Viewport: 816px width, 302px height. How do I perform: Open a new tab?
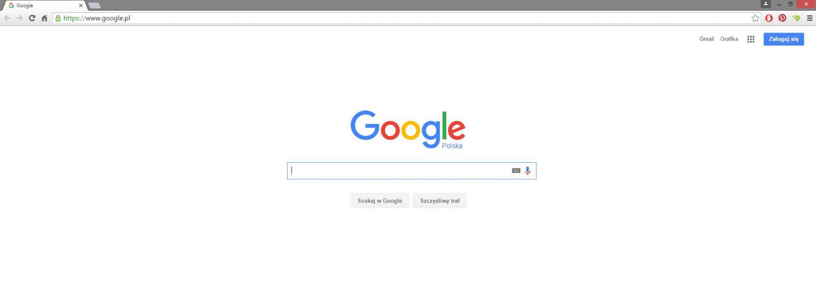coord(94,6)
